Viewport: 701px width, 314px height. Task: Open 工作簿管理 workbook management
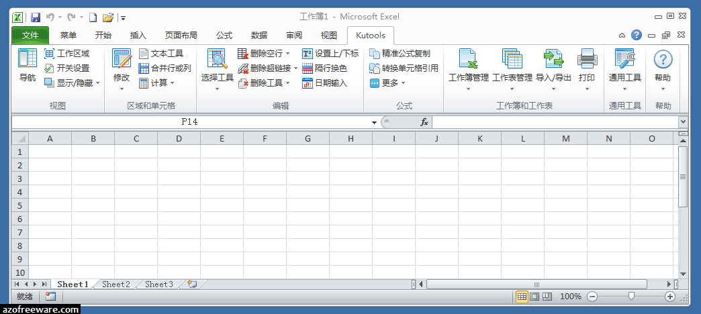tap(469, 69)
